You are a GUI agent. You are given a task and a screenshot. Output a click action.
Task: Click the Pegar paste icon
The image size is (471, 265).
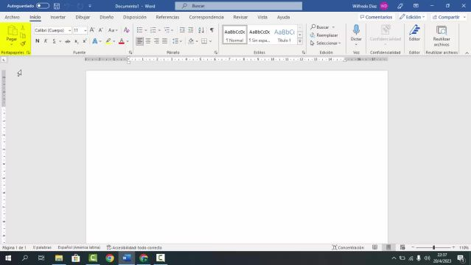[12, 31]
